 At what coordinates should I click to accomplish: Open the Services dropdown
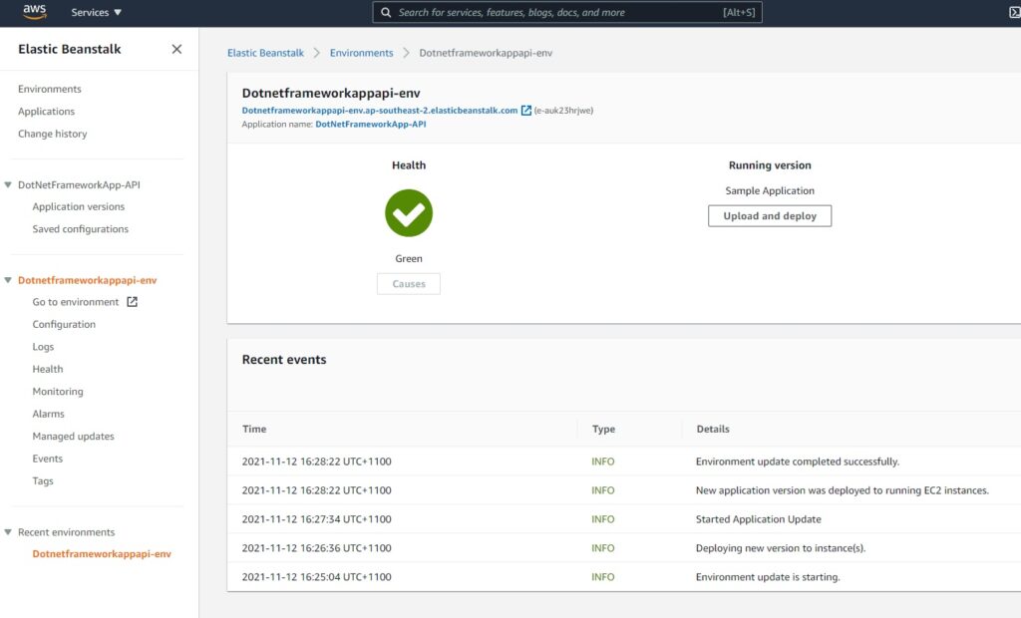pos(94,12)
